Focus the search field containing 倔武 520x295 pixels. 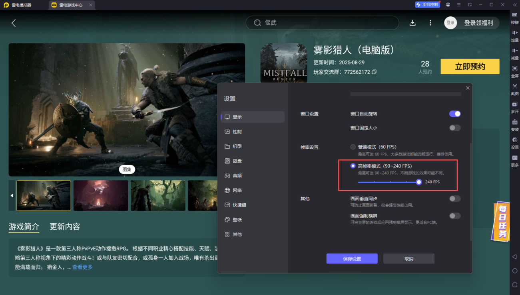tap(323, 23)
